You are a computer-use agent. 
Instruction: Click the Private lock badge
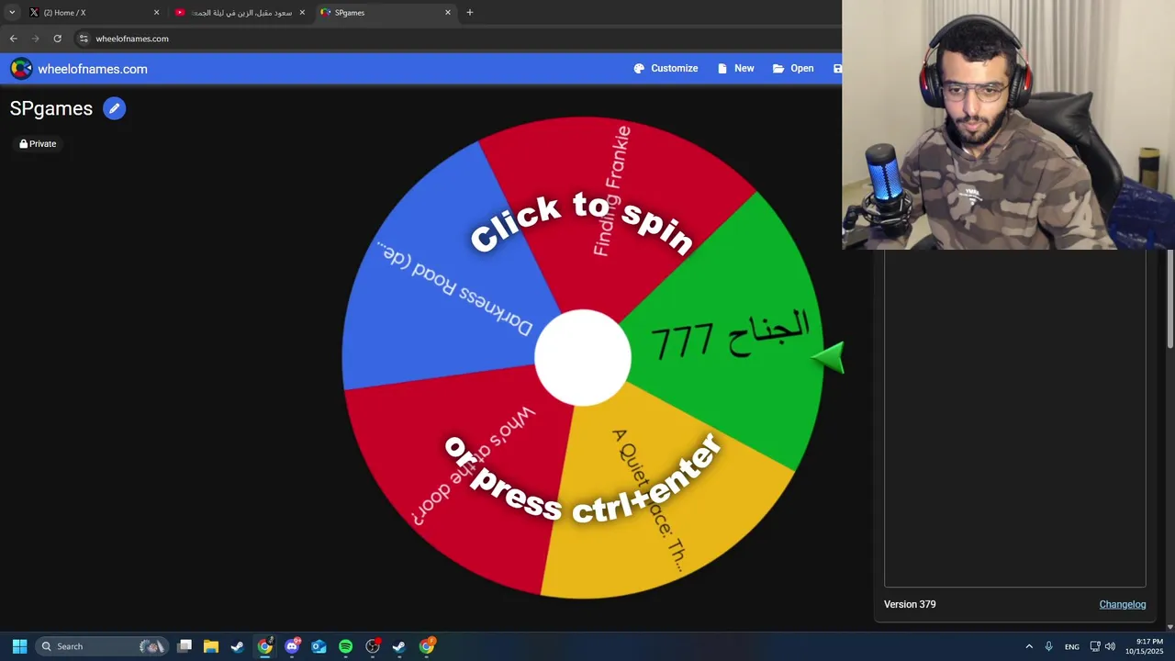click(38, 144)
